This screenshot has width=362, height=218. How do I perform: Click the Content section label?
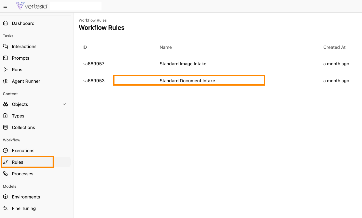[10, 94]
